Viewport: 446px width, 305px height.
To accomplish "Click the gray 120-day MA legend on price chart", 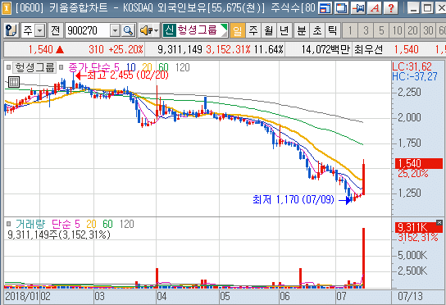I will (x=182, y=67).
